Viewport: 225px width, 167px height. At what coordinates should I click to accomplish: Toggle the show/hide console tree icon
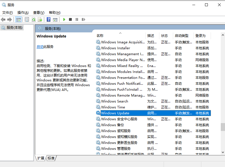18,19
